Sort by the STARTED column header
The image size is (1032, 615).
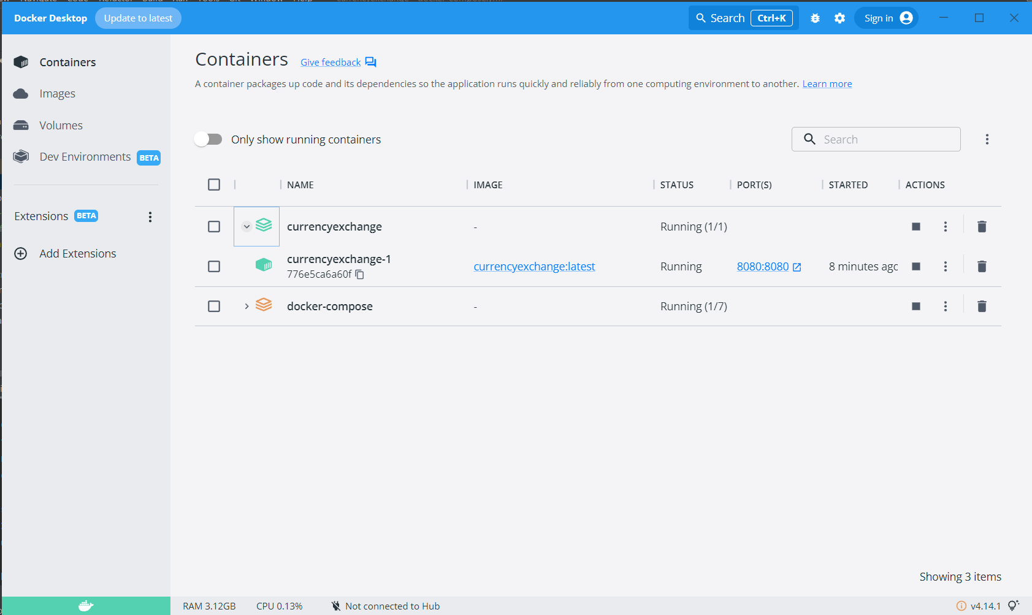[848, 185]
